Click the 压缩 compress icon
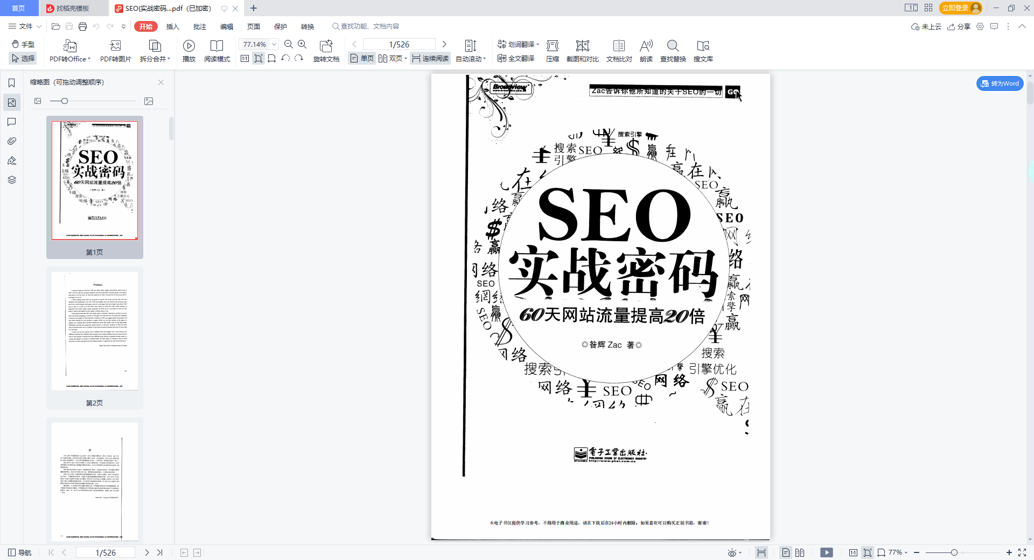Viewport: 1034px width, 560px height. [552, 46]
